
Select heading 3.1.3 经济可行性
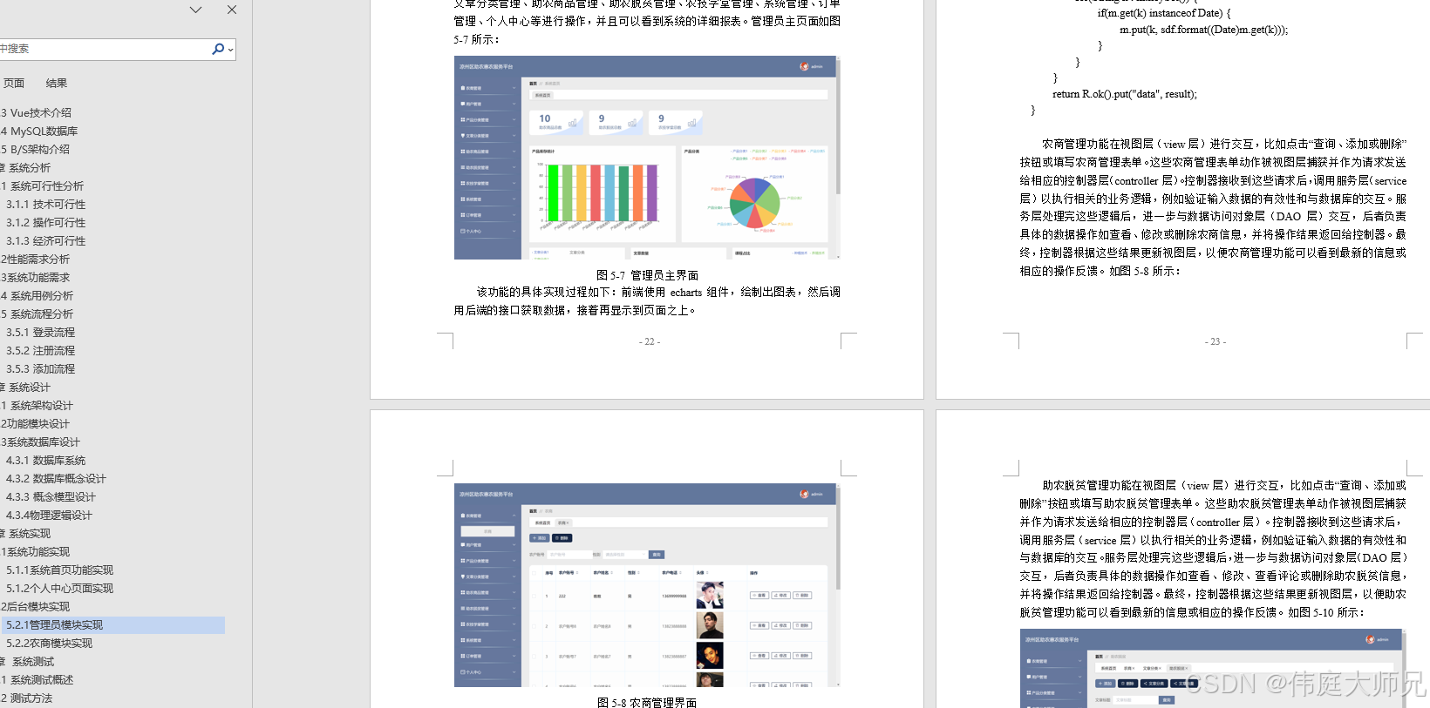(x=46, y=241)
